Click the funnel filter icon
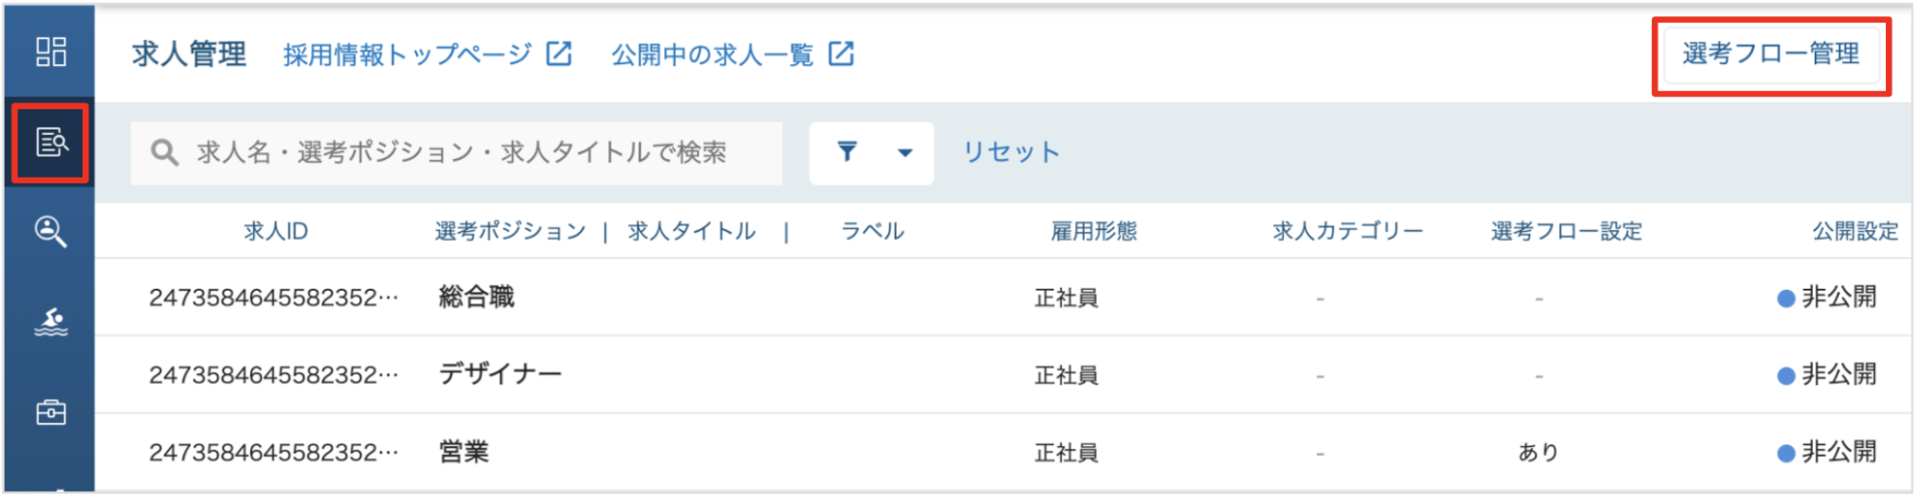 pos(847,152)
